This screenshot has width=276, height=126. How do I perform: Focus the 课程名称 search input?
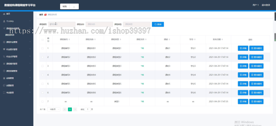(x=99, y=24)
